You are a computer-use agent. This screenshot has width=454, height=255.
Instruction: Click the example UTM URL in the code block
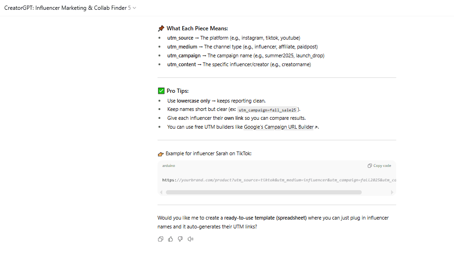coord(279,180)
